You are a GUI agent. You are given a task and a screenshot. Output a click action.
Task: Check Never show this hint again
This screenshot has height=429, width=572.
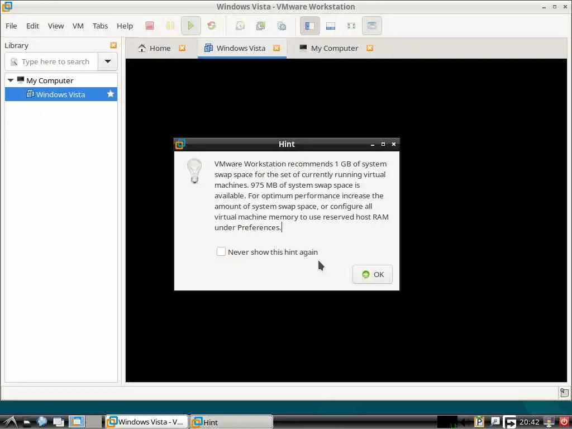coord(221,252)
